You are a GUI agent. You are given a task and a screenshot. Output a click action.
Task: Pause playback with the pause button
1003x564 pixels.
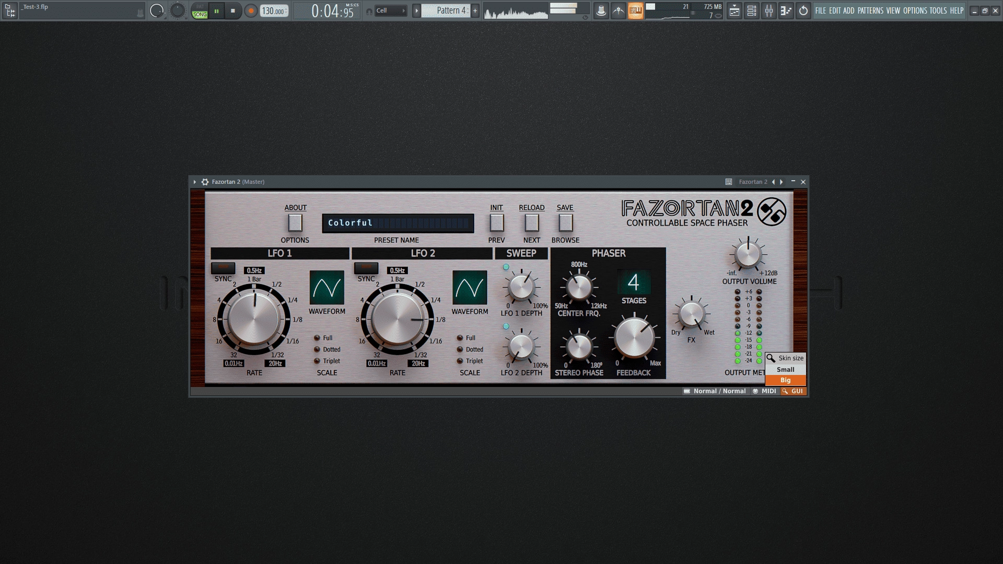(x=216, y=10)
